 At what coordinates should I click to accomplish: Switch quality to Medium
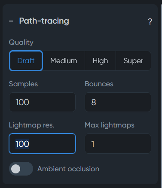(x=64, y=61)
